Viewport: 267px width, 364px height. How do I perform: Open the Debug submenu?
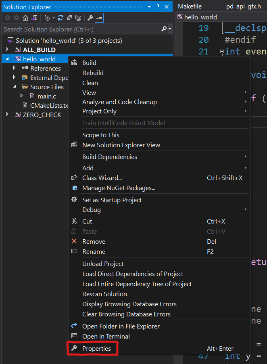pyautogui.click(x=159, y=209)
